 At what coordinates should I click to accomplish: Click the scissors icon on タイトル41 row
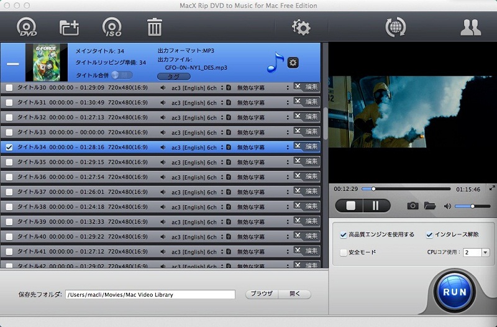pos(298,251)
